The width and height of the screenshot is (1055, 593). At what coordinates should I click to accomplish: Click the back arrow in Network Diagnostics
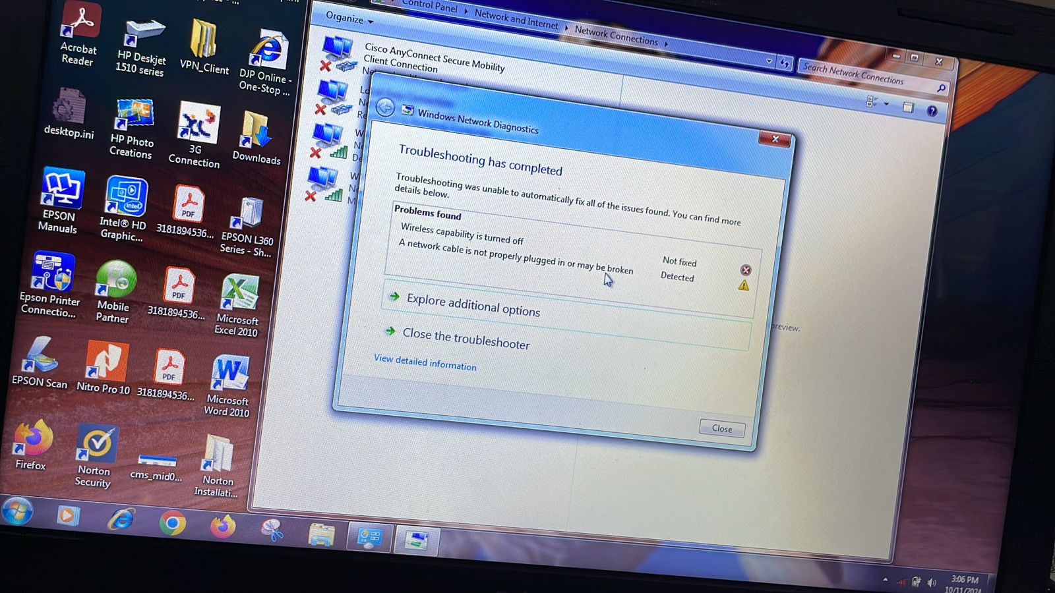coord(385,107)
